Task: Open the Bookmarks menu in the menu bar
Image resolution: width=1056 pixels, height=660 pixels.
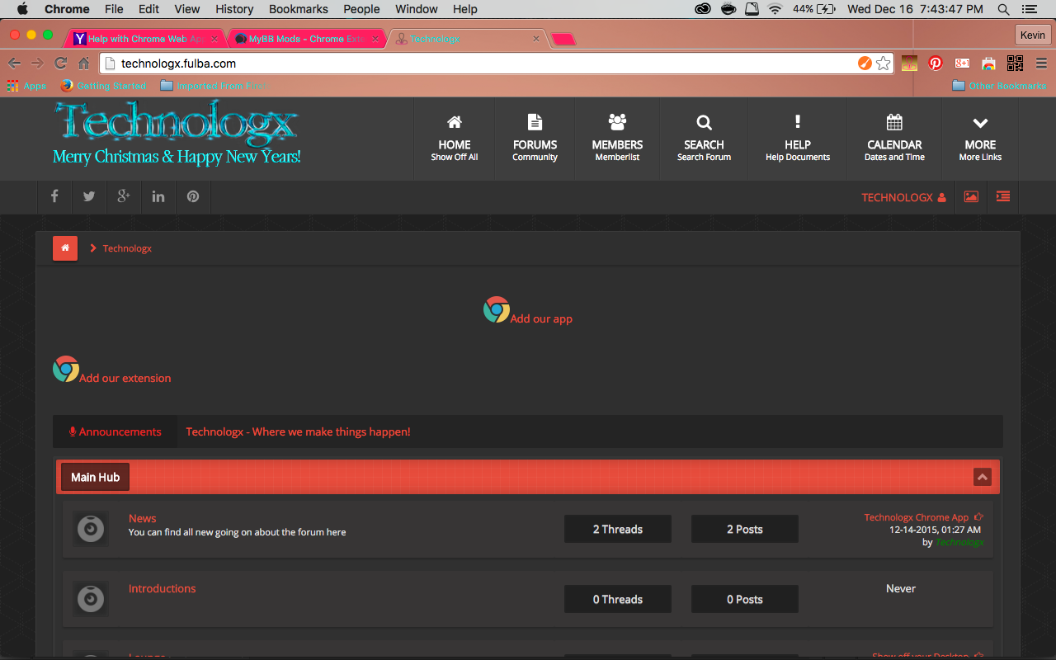Action: 299,9
